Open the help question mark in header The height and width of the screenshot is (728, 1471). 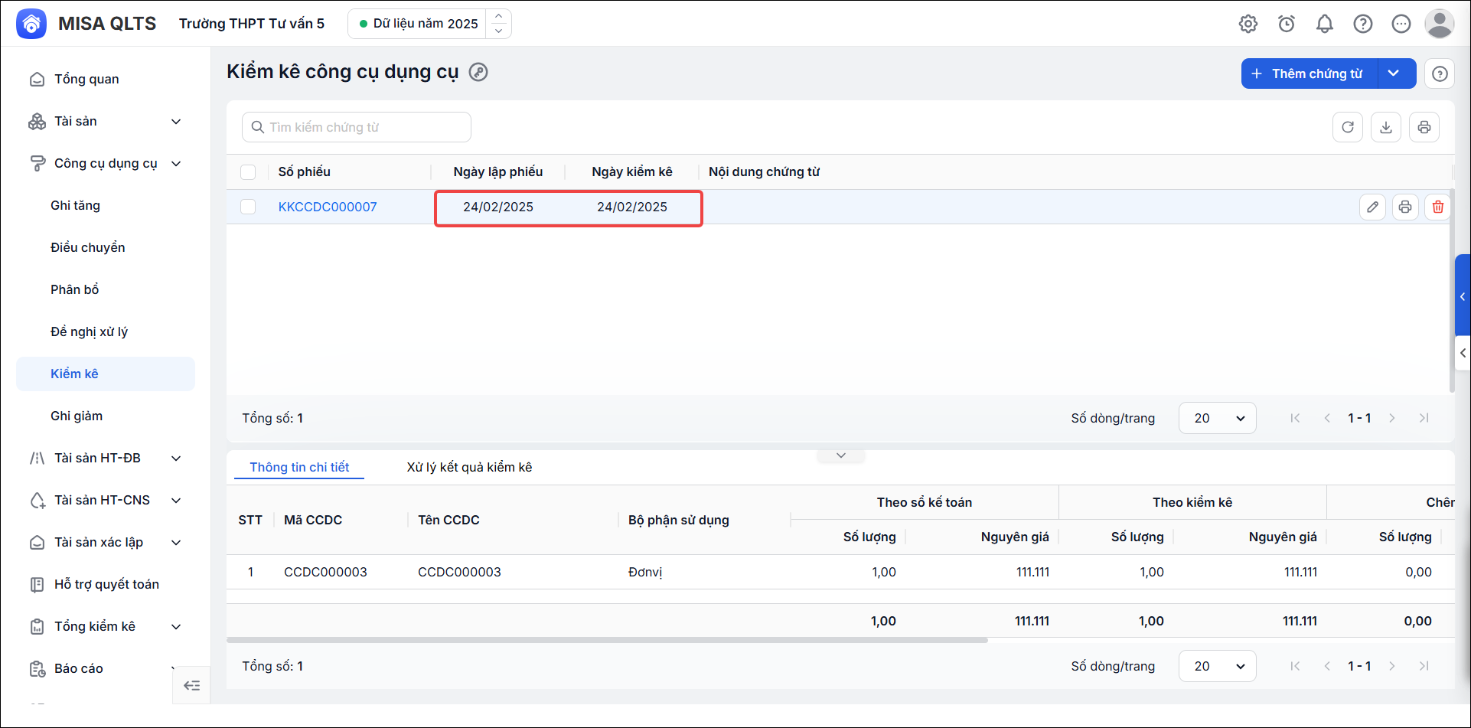[x=1363, y=24]
